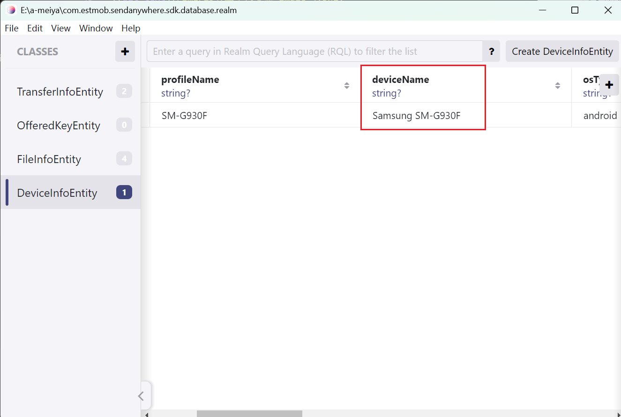Open the Edit menu

point(35,28)
